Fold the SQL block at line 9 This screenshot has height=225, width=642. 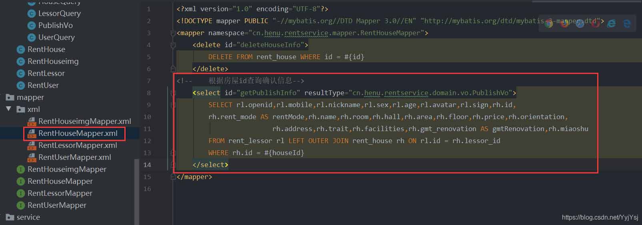(173, 105)
